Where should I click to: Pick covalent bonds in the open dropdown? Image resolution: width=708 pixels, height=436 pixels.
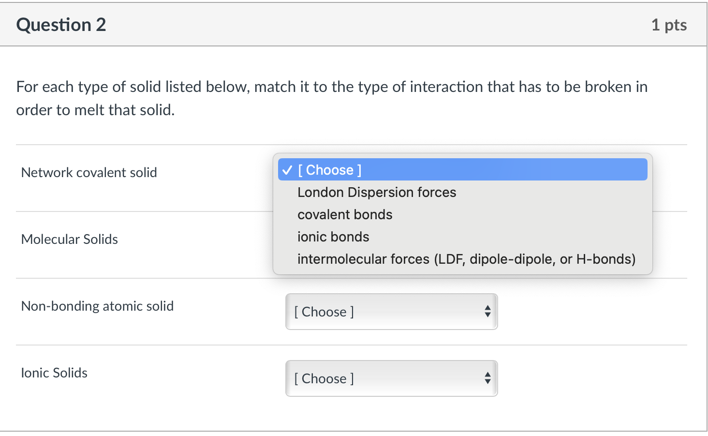click(x=345, y=215)
